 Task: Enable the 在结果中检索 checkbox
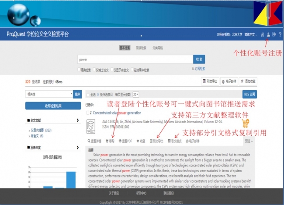pos(132,70)
